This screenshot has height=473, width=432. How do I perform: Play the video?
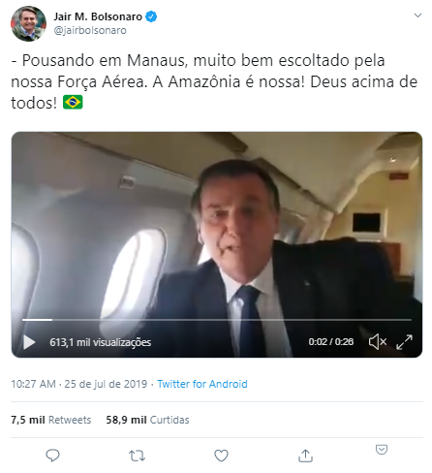pos(29,342)
